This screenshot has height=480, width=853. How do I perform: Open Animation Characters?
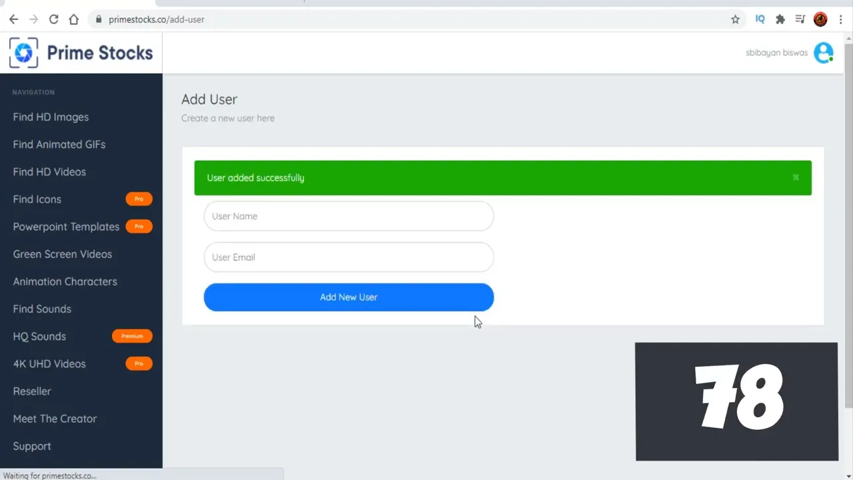pos(65,281)
